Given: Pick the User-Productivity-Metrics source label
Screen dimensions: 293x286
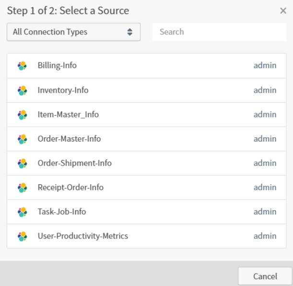Looking at the screenshot, I should click(82, 236).
